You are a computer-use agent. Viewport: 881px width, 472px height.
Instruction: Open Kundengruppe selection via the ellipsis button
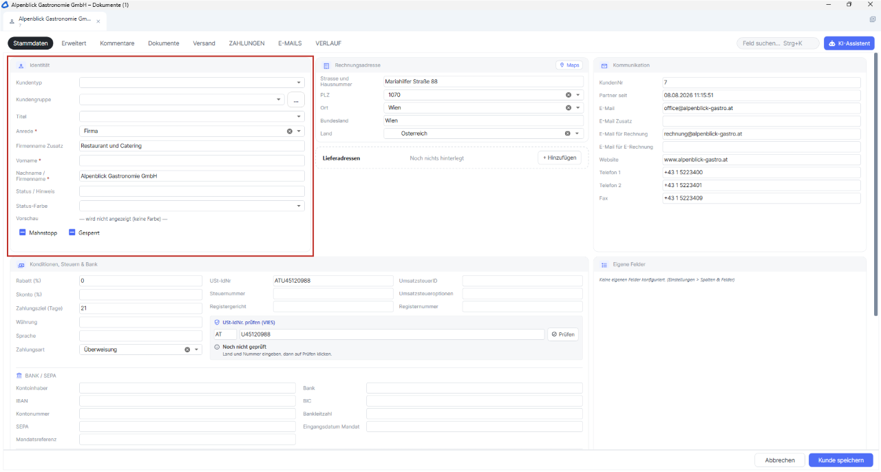coord(295,100)
